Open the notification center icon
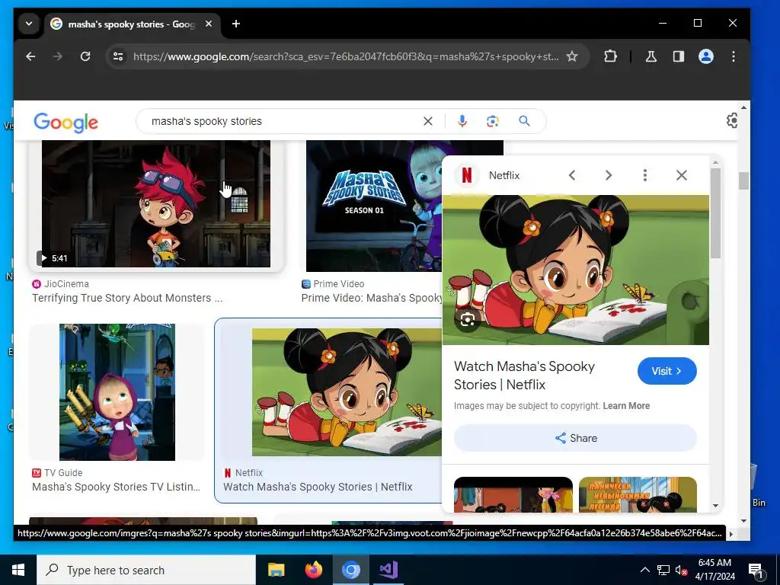Viewport: 780px width, 585px height. 756,571
